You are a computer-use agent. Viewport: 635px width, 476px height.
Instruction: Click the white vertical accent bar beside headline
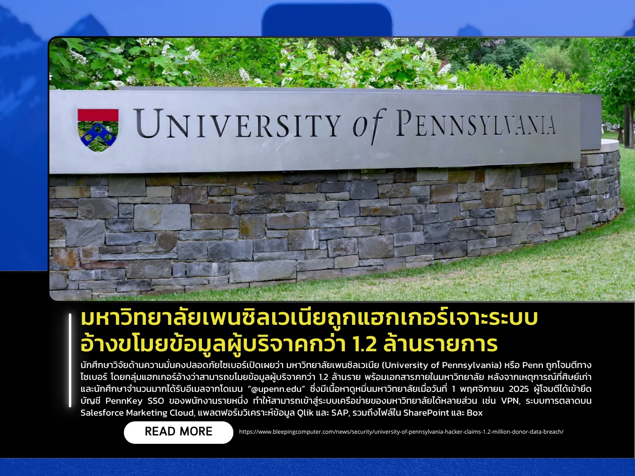tap(70, 360)
